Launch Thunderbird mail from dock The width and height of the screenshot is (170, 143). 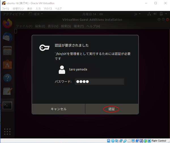point(7,37)
